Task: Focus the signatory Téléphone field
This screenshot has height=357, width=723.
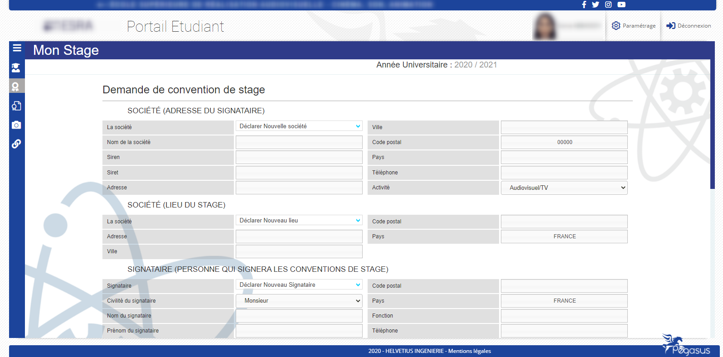Action: (x=564, y=331)
